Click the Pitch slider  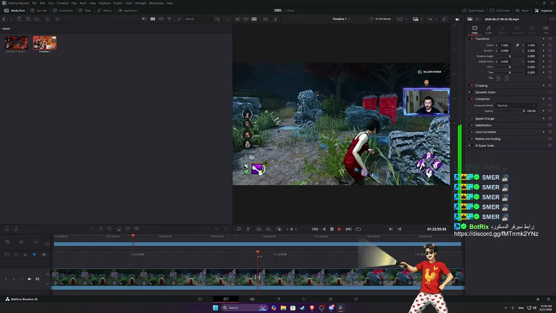coord(510,67)
